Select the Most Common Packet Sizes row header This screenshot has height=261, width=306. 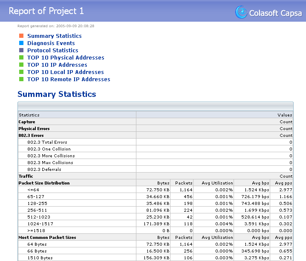click(x=47, y=237)
